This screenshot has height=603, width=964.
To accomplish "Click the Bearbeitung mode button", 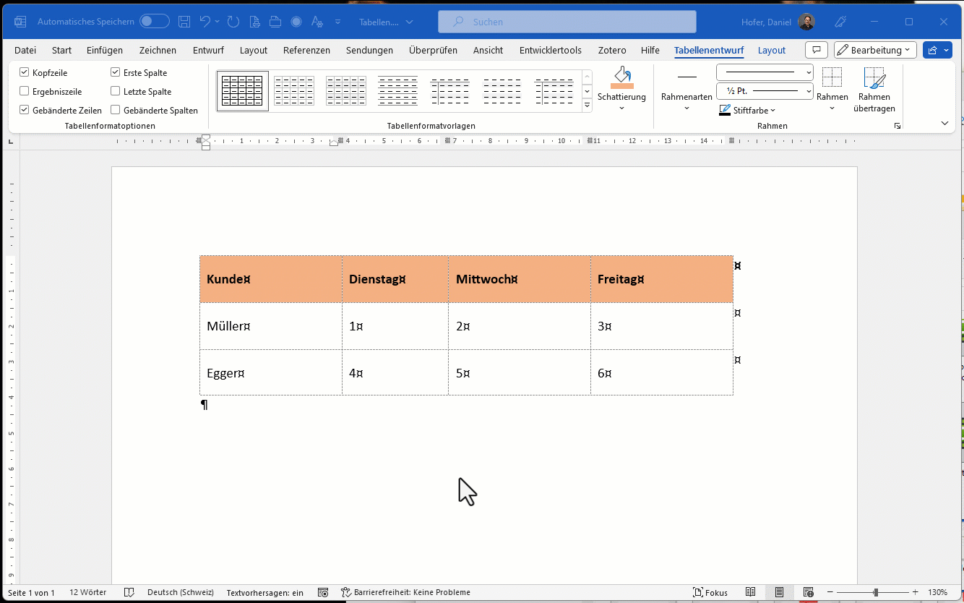I will pyautogui.click(x=875, y=50).
